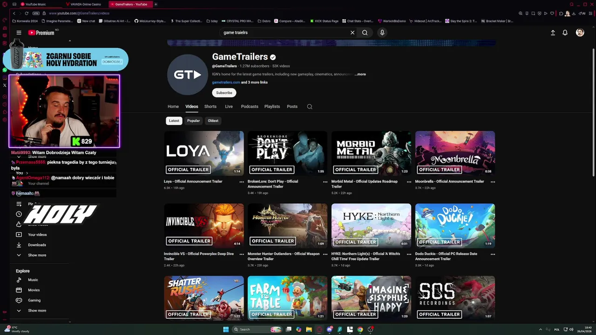This screenshot has height=335, width=596.
Task: Open Chrome from the Windows taskbar
Action: (360, 329)
